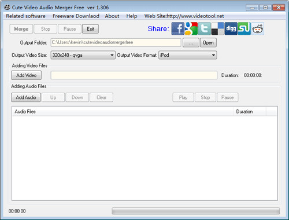
Task: Close the Cute Video Audio Merger window
Action: pos(279,8)
